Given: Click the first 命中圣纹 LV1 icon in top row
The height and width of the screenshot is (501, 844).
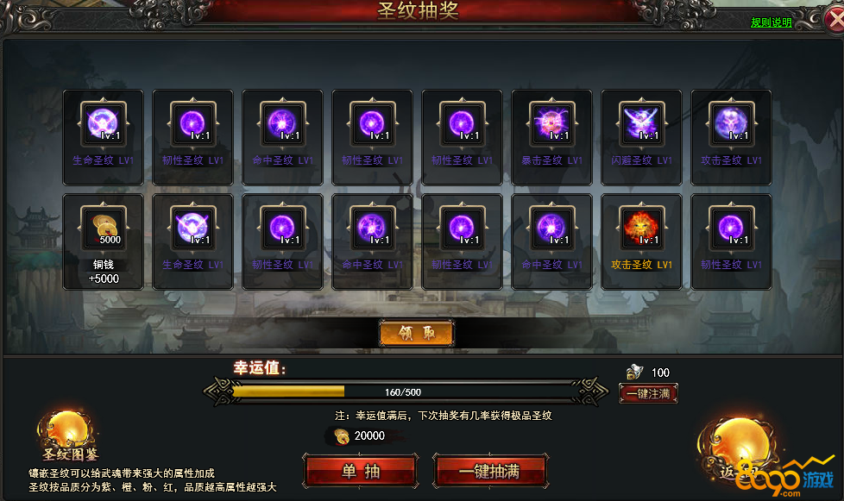Looking at the screenshot, I should tap(282, 123).
